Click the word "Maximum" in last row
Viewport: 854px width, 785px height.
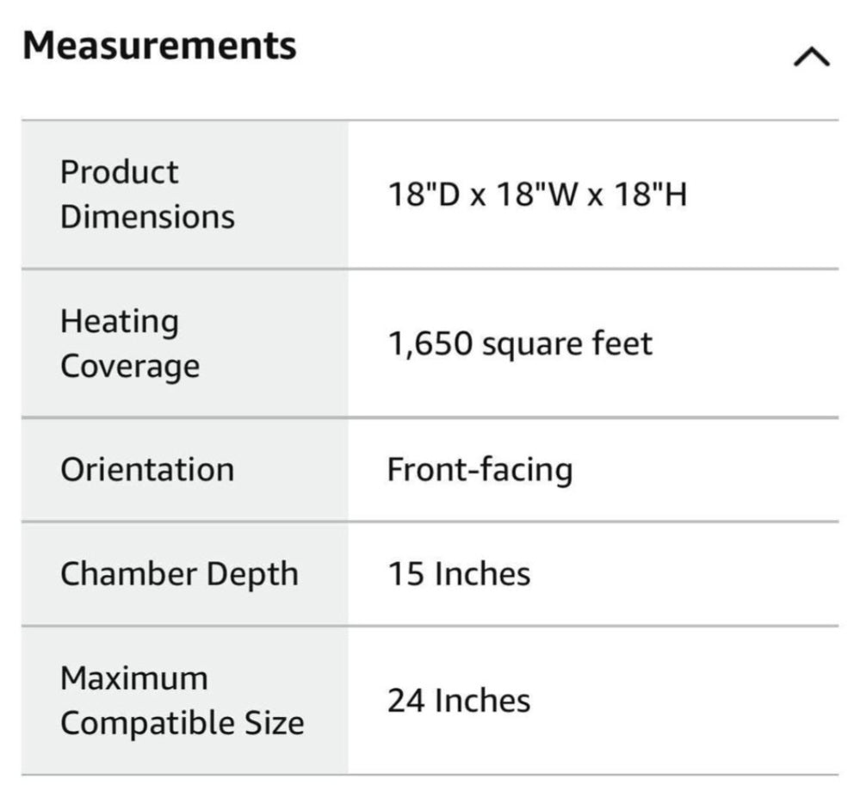point(133,678)
